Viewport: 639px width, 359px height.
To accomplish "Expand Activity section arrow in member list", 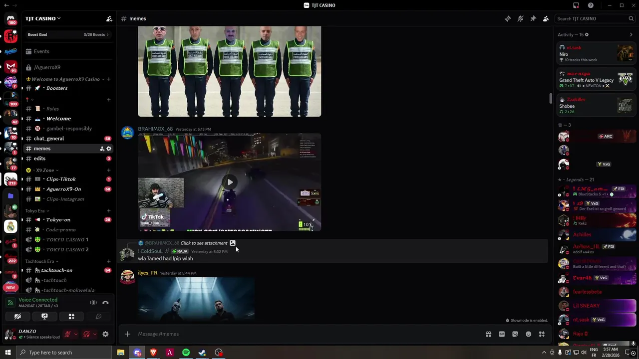I will click(x=631, y=35).
